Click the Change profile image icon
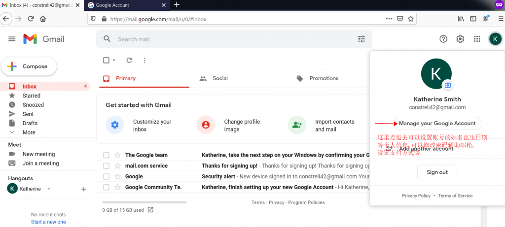This screenshot has width=505, height=227. (206, 125)
